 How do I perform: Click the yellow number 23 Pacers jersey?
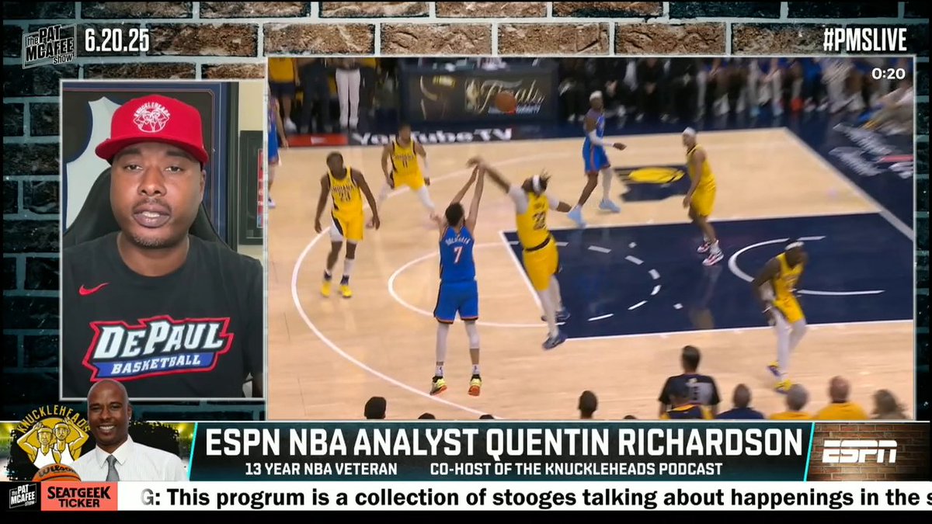pos(344,193)
